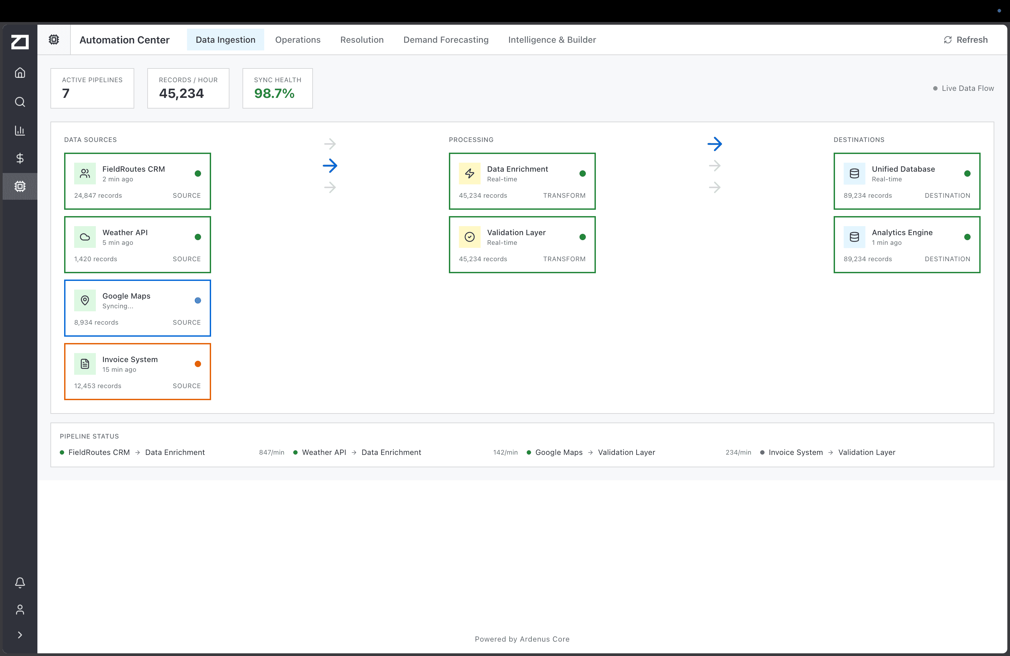Select the Data Enrichment lightning icon
This screenshot has width=1010, height=656.
469,173
